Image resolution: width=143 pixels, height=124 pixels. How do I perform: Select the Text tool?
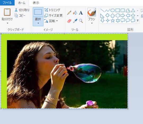pos(81,13)
